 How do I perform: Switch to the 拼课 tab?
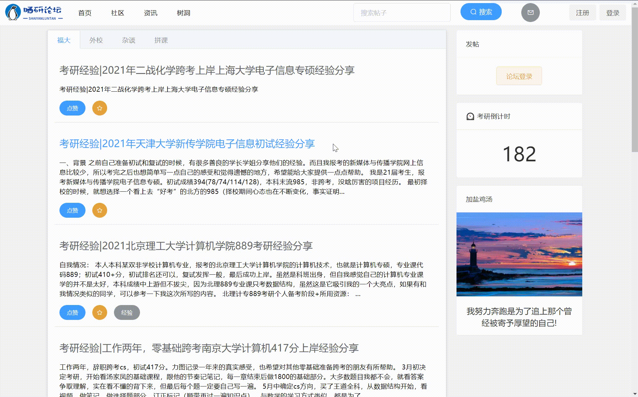coord(161,40)
